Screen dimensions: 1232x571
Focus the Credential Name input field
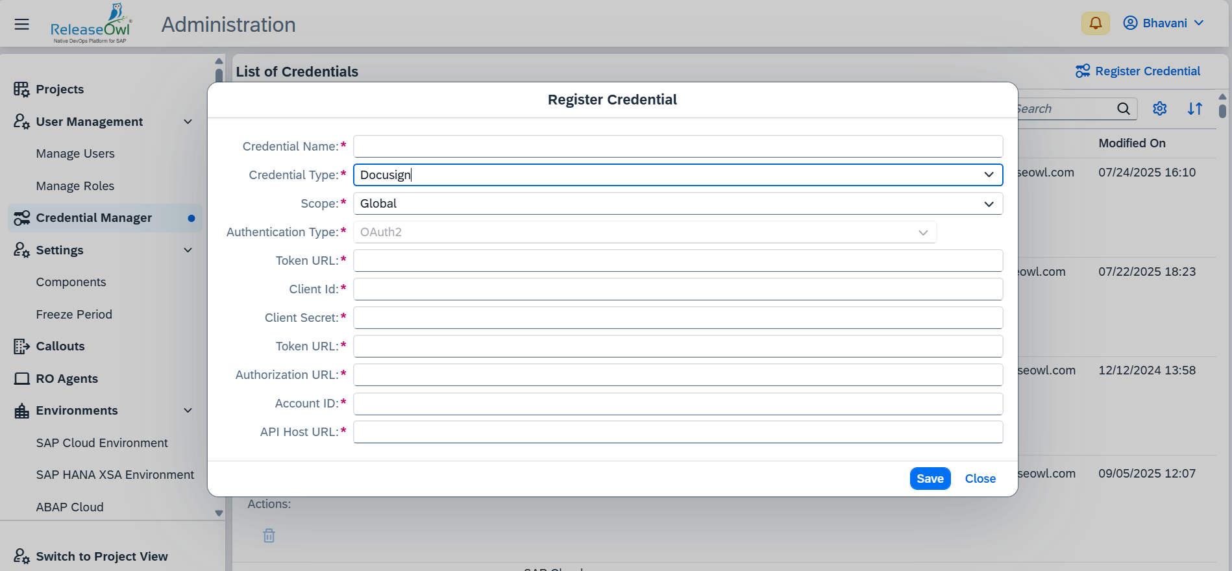(677, 147)
